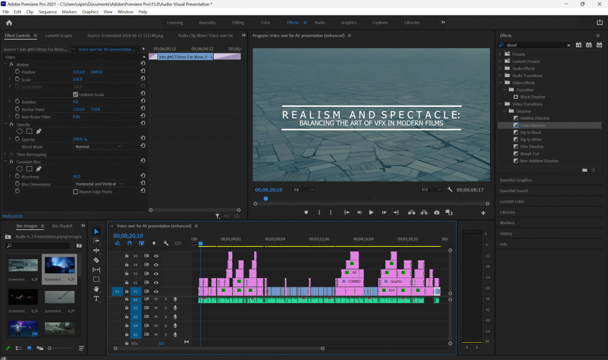608x360 pixels.
Task: Click Program monitor playhead scrubber
Action: click(x=265, y=199)
